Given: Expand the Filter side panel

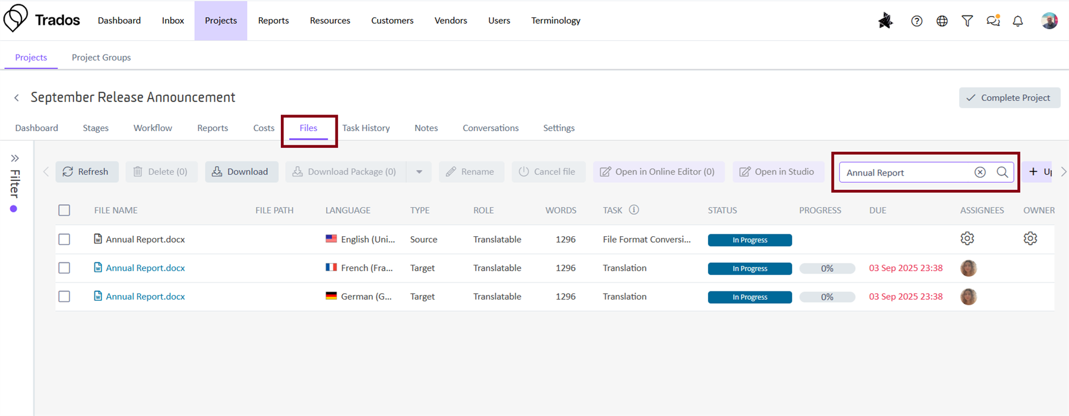Looking at the screenshot, I should (x=15, y=158).
